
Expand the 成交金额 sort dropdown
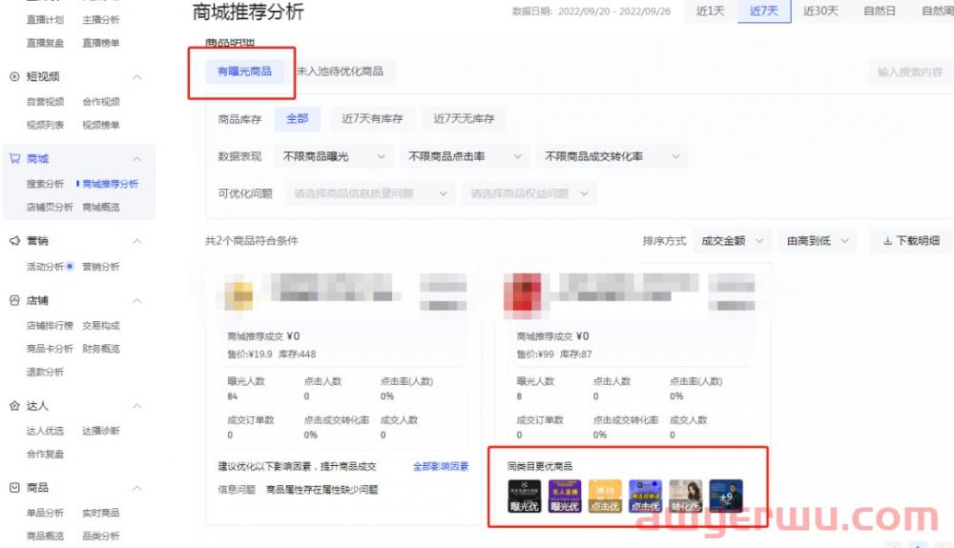coord(731,241)
